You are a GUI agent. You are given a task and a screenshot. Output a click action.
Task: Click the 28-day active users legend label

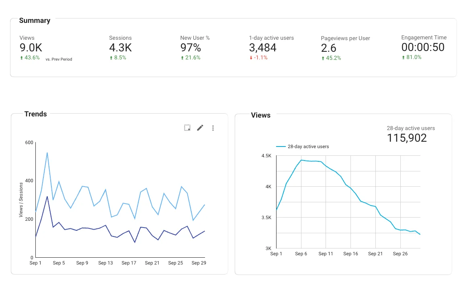(x=308, y=147)
